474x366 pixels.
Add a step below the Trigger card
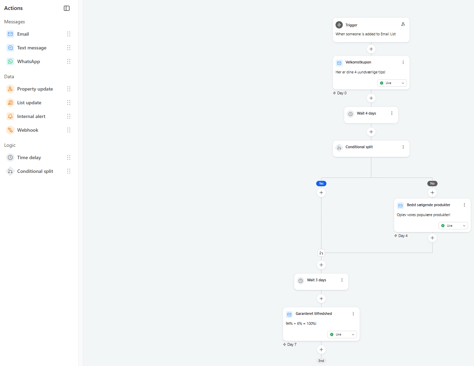pyautogui.click(x=371, y=49)
